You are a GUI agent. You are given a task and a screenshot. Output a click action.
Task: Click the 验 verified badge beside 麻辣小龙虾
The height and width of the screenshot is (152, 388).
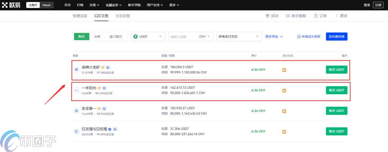(108, 67)
